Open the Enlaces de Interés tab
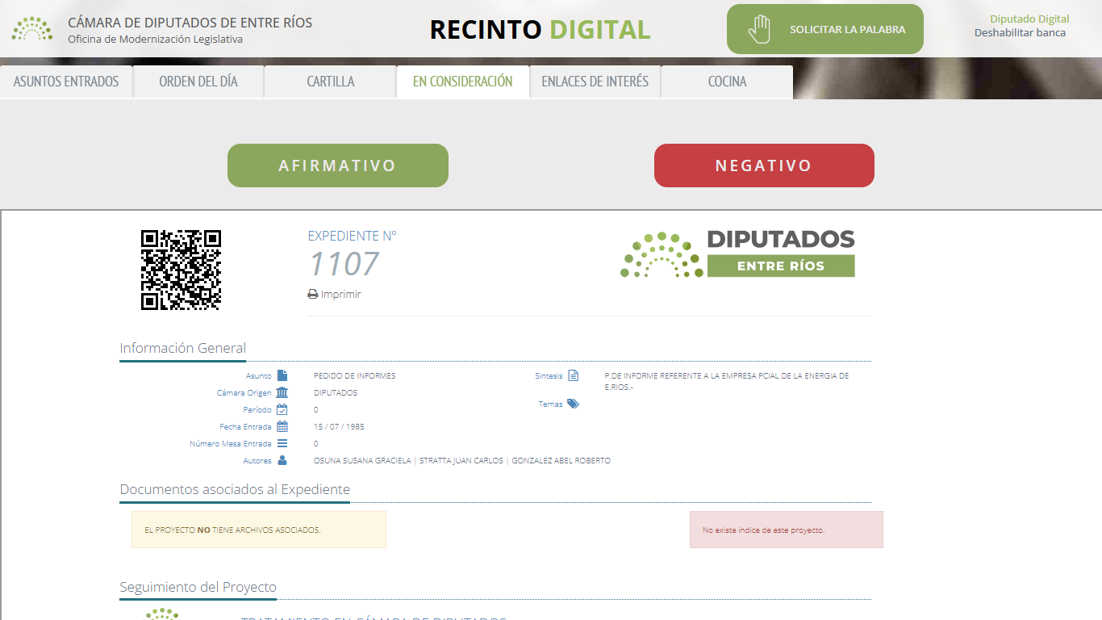 pos(595,81)
